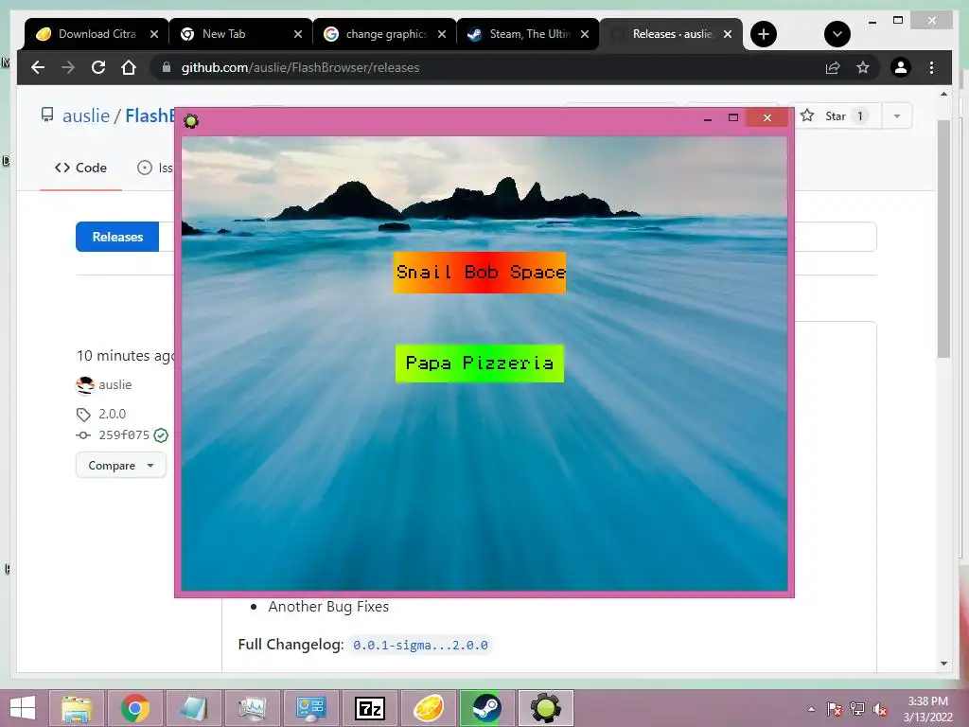
Task: Open the 0.0.1-sigma...2.0.0 changelog link
Action: pyautogui.click(x=420, y=645)
